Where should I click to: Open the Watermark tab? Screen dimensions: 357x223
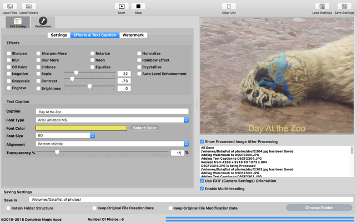(133, 35)
